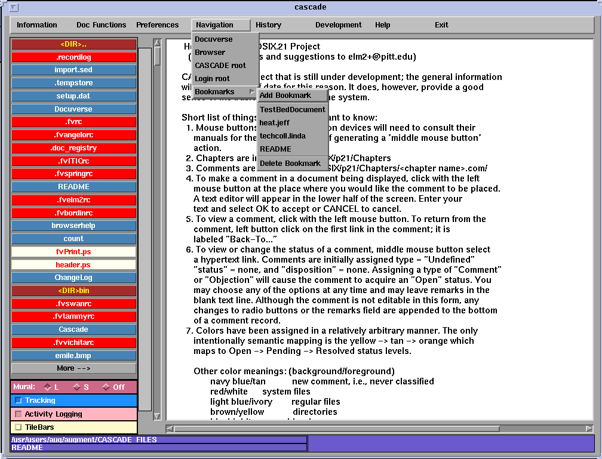The width and height of the screenshot is (602, 459).
Task: Open the ChangeLog file
Action: (73, 278)
